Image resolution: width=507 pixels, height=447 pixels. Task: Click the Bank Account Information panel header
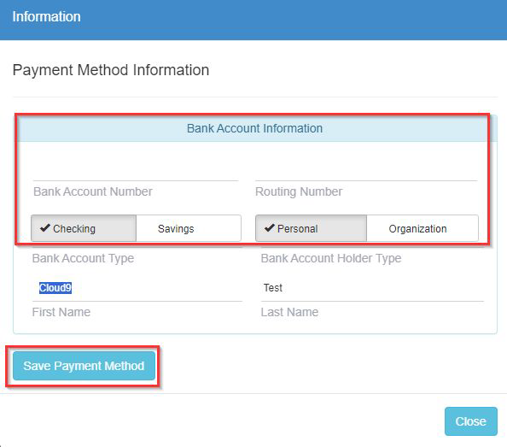(x=255, y=128)
